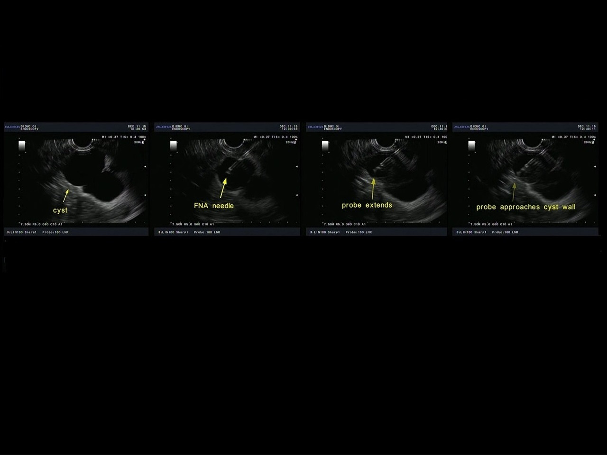Toggle the 'probe extends' annotation
The image size is (607, 455).
367,205
